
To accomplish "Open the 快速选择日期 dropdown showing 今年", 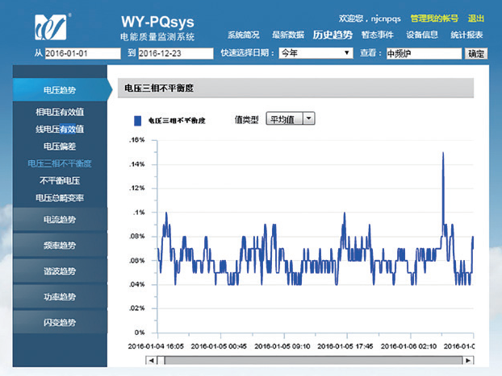I will click(316, 53).
